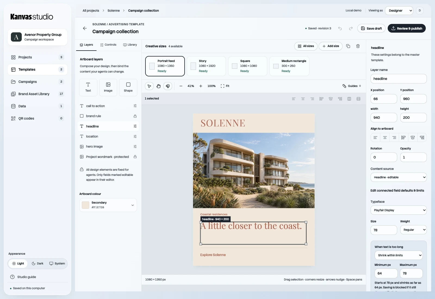Switch to the Controls tab
The image size is (435, 299).
pos(108,45)
